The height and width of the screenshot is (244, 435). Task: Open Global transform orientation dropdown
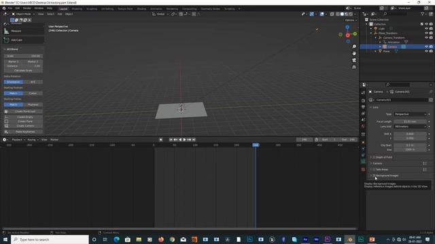pyautogui.click(x=160, y=14)
